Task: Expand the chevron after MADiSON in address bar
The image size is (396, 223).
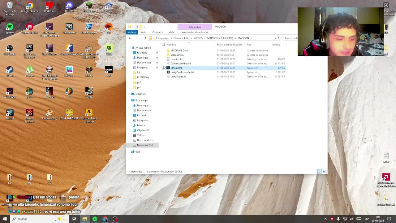Action: pos(251,38)
